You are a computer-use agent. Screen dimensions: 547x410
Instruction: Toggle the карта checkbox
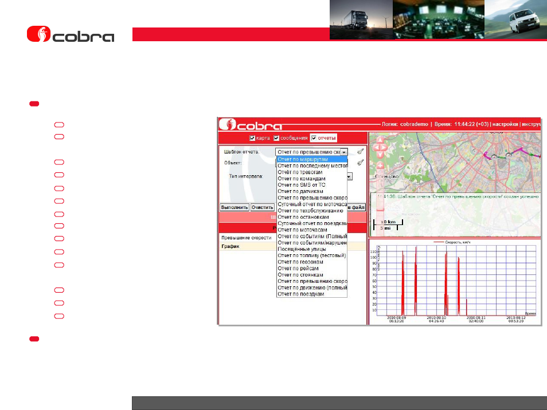pyautogui.click(x=252, y=139)
